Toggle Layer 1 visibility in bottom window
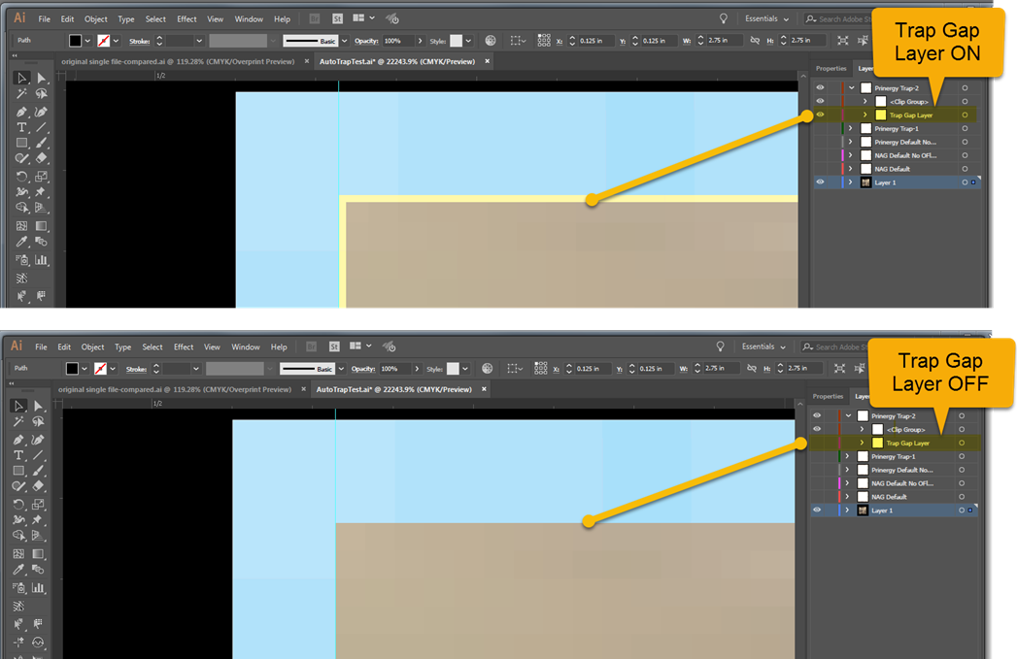Viewport: 1017px width, 659px height. (x=817, y=510)
